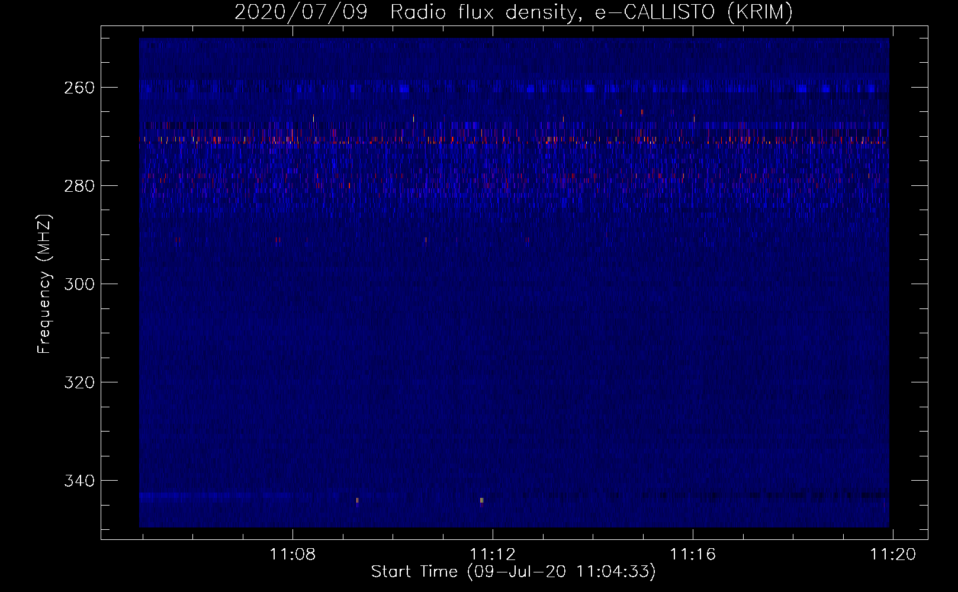This screenshot has width=958, height=592.
Task: Click the plot title '2020/07/09 Radio flux density, e-CALLISTO (KRIM)'
Action: coord(513,12)
